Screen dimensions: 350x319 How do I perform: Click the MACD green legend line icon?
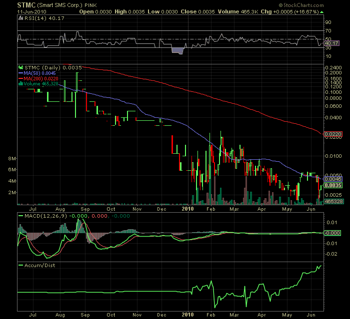pos(20,216)
